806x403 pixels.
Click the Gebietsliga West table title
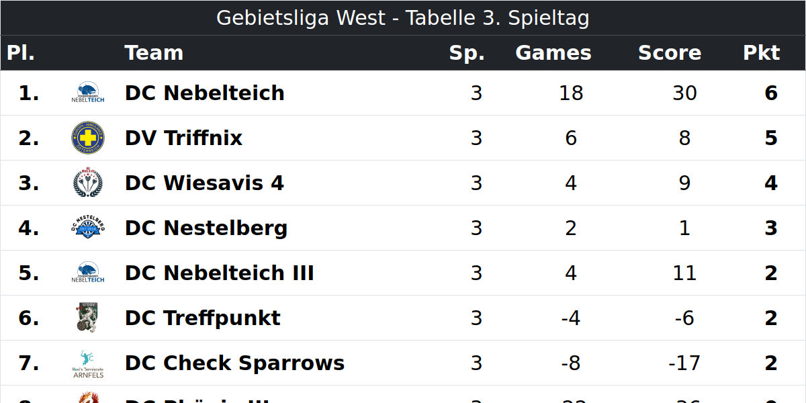tap(403, 17)
